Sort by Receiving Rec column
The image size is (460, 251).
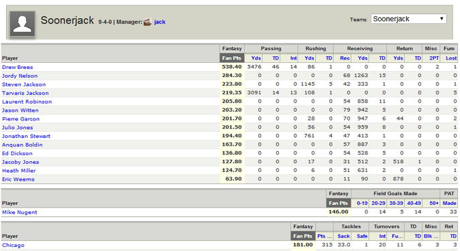pos(345,58)
